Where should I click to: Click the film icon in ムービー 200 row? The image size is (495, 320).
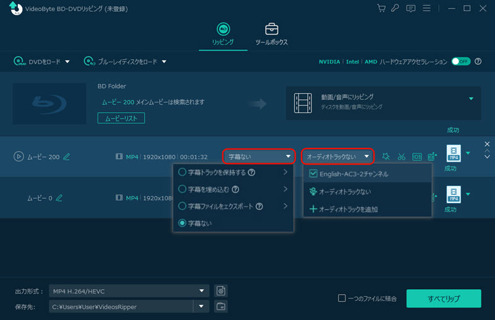(x=119, y=157)
